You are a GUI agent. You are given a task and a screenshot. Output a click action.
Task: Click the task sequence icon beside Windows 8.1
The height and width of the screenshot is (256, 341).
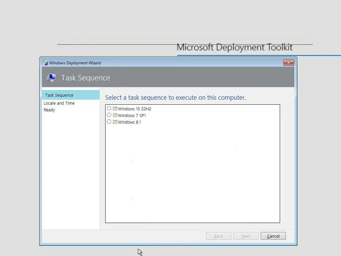coord(115,122)
